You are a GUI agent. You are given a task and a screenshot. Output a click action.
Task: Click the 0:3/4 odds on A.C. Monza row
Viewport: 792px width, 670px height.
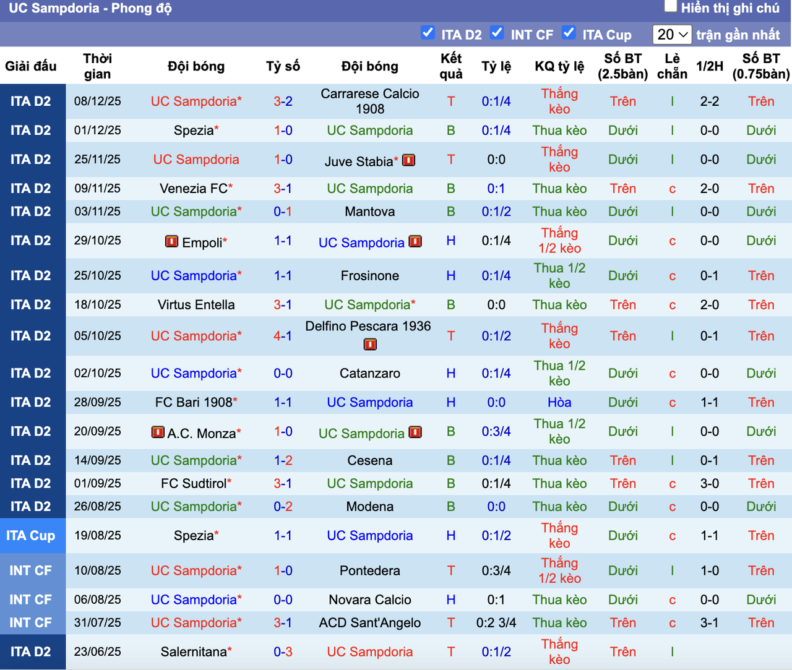tap(496, 432)
